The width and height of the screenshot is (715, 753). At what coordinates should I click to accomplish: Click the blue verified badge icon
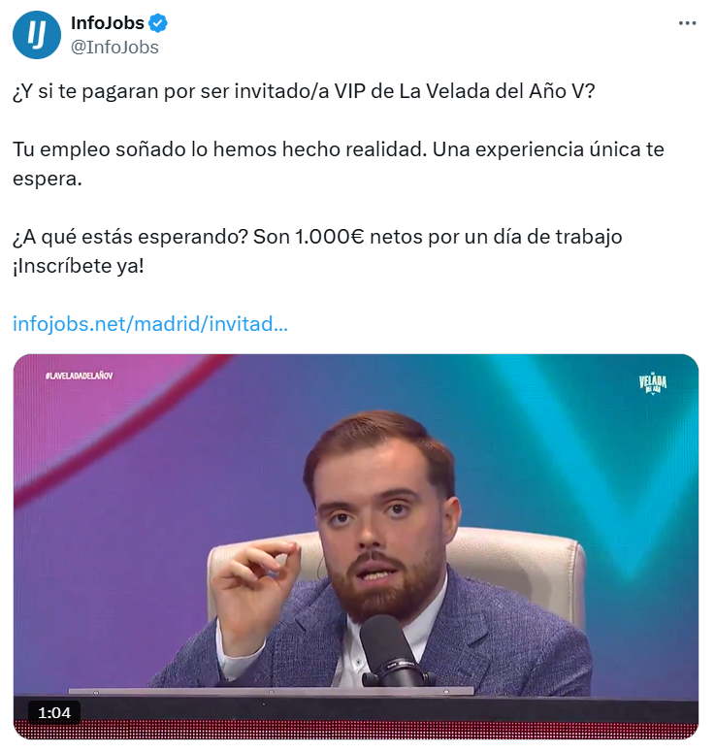click(158, 23)
